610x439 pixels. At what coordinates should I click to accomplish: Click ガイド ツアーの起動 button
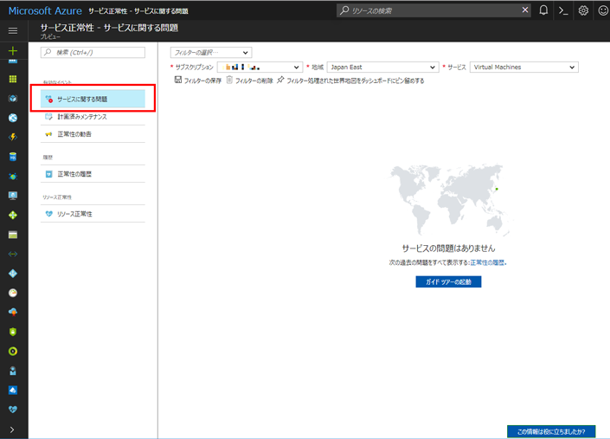point(448,281)
